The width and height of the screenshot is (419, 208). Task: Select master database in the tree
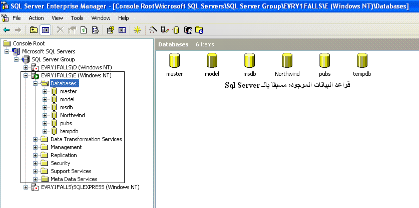(x=69, y=91)
